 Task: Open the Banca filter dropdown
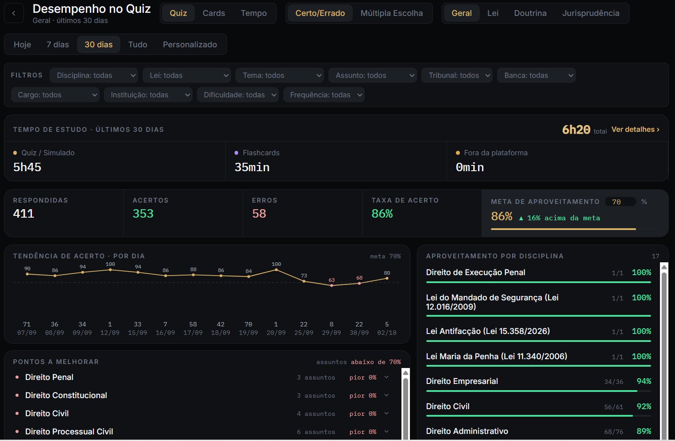[x=536, y=76]
